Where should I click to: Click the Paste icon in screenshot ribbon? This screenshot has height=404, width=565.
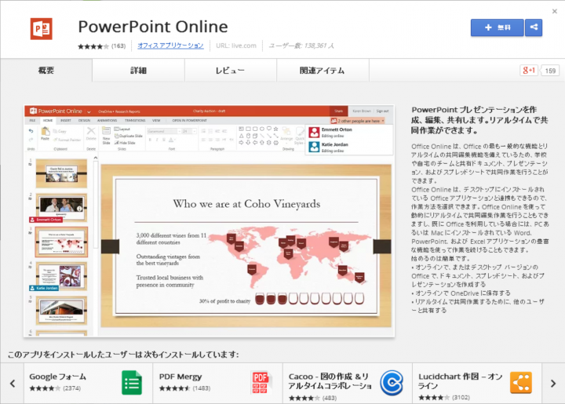45,133
